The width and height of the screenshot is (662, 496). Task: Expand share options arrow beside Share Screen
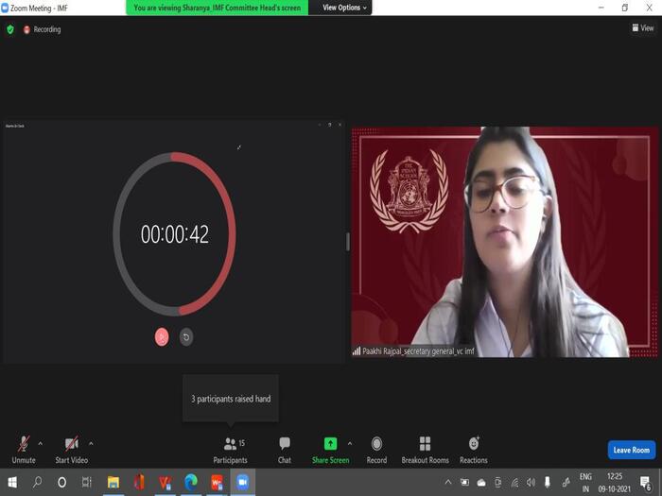coord(350,444)
